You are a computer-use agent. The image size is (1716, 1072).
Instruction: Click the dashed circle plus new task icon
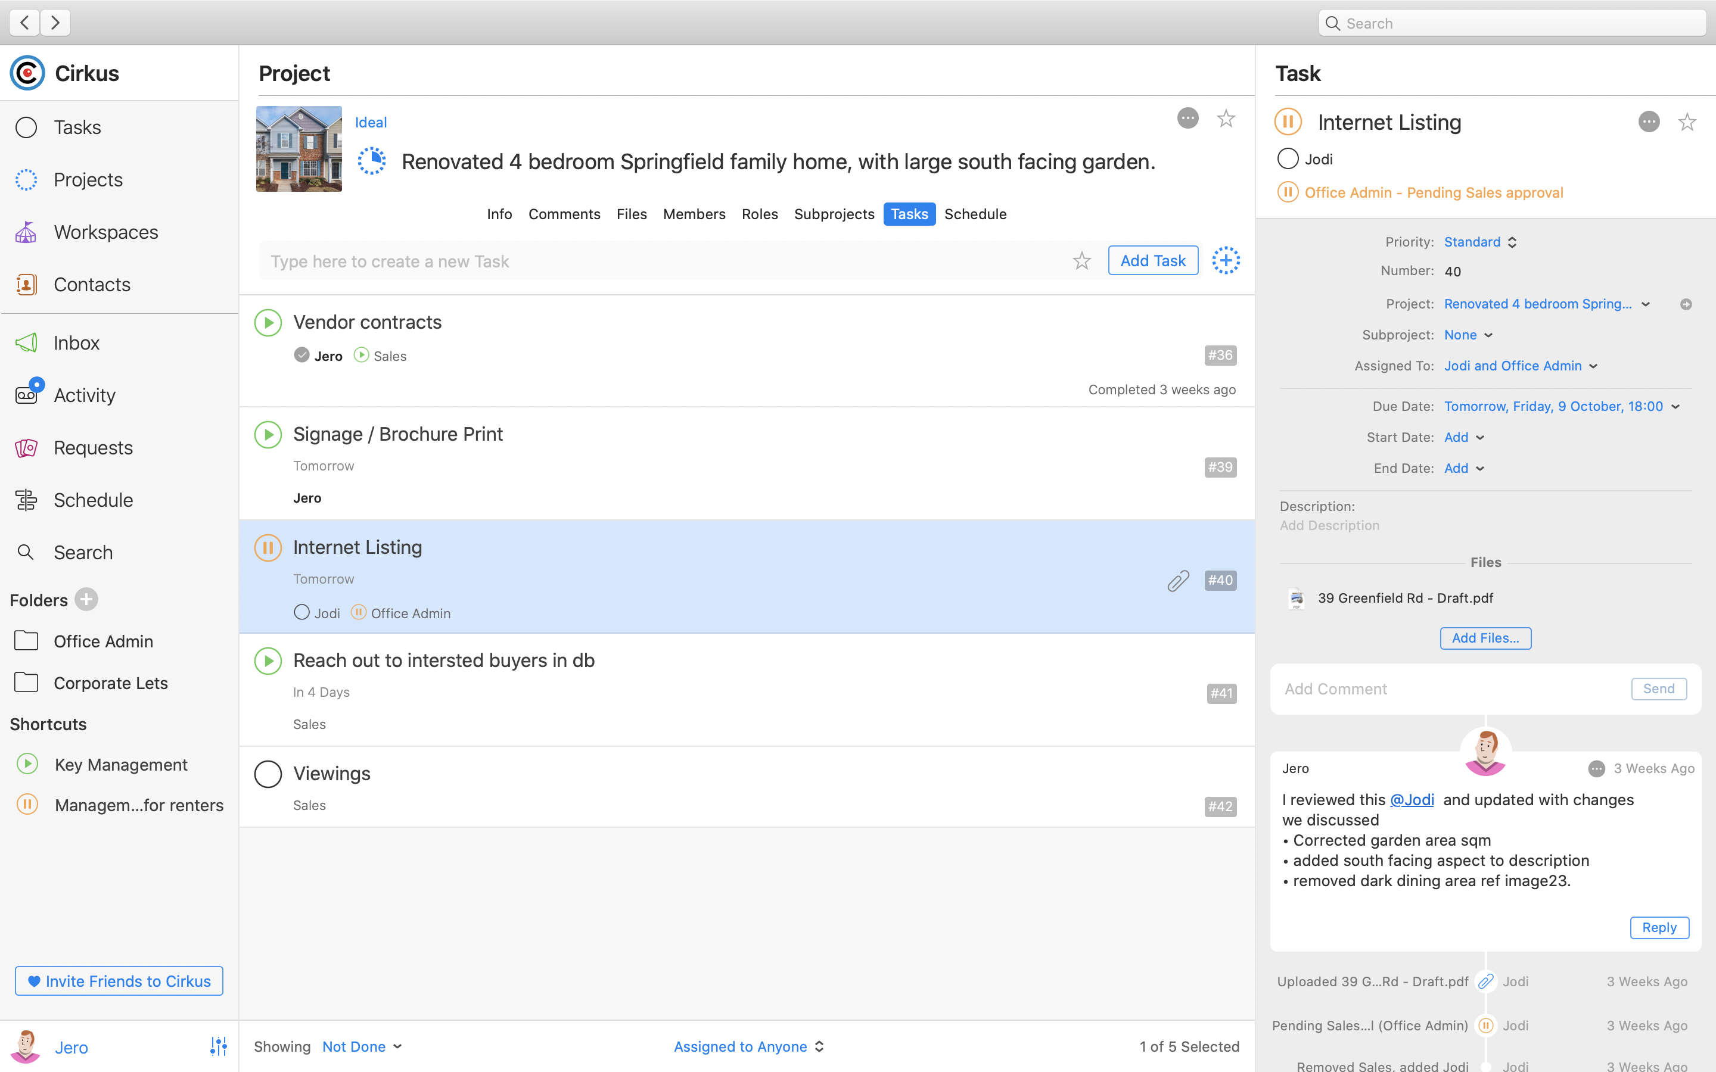[x=1226, y=261]
